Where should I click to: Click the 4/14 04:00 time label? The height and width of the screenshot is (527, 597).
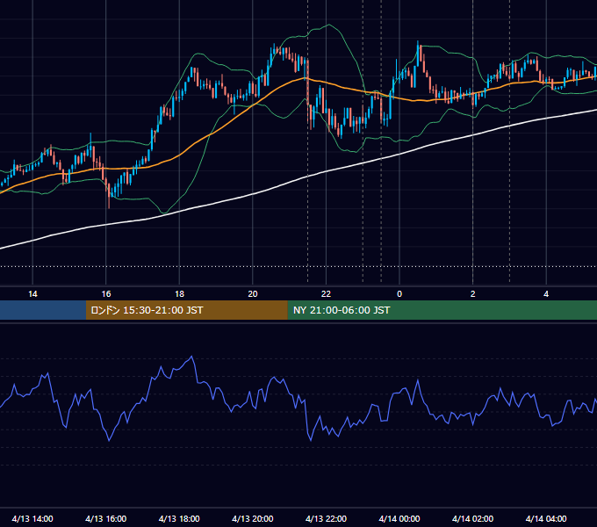(546, 518)
